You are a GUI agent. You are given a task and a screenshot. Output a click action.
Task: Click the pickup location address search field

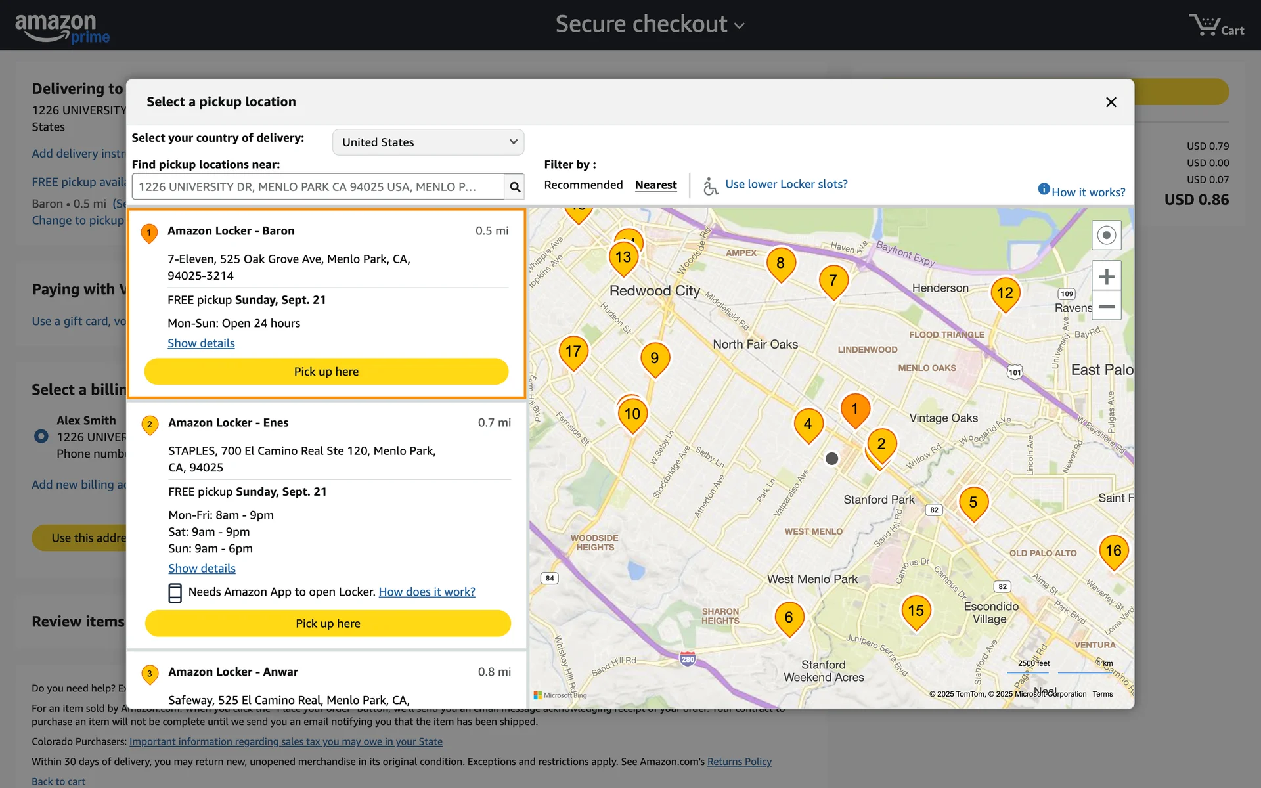(318, 187)
